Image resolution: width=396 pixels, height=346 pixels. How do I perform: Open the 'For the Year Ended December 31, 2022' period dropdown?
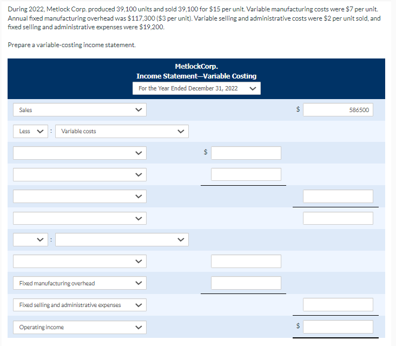click(196, 88)
